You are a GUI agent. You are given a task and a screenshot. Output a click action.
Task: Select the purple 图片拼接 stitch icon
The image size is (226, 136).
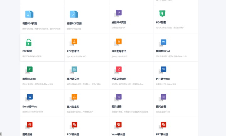click(118, 98)
